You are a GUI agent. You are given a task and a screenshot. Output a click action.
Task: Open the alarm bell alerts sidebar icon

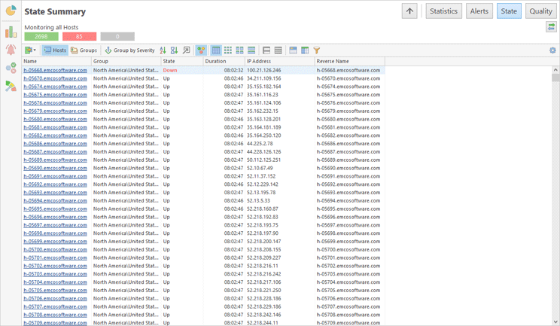click(x=11, y=50)
